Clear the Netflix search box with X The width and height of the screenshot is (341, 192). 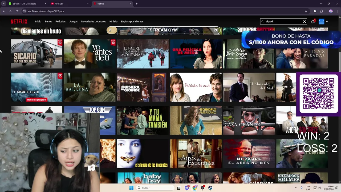[305, 22]
